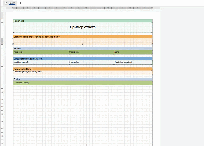Viewport: 204px width, 146px height.
Task: Select the 'Имя Тега' column header cell
Action: click(41, 52)
